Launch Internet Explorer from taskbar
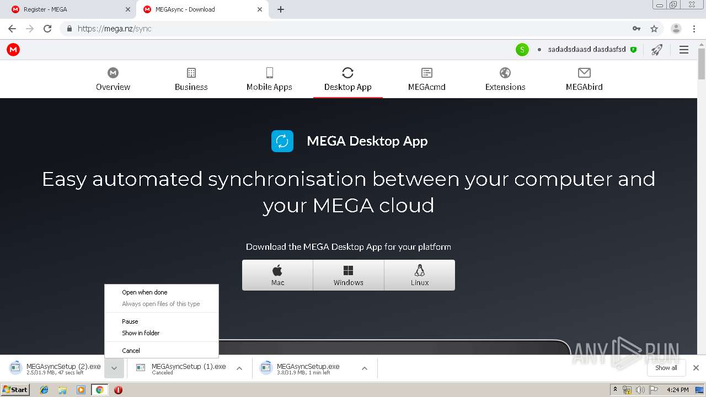This screenshot has height=397, width=706. tap(44, 390)
